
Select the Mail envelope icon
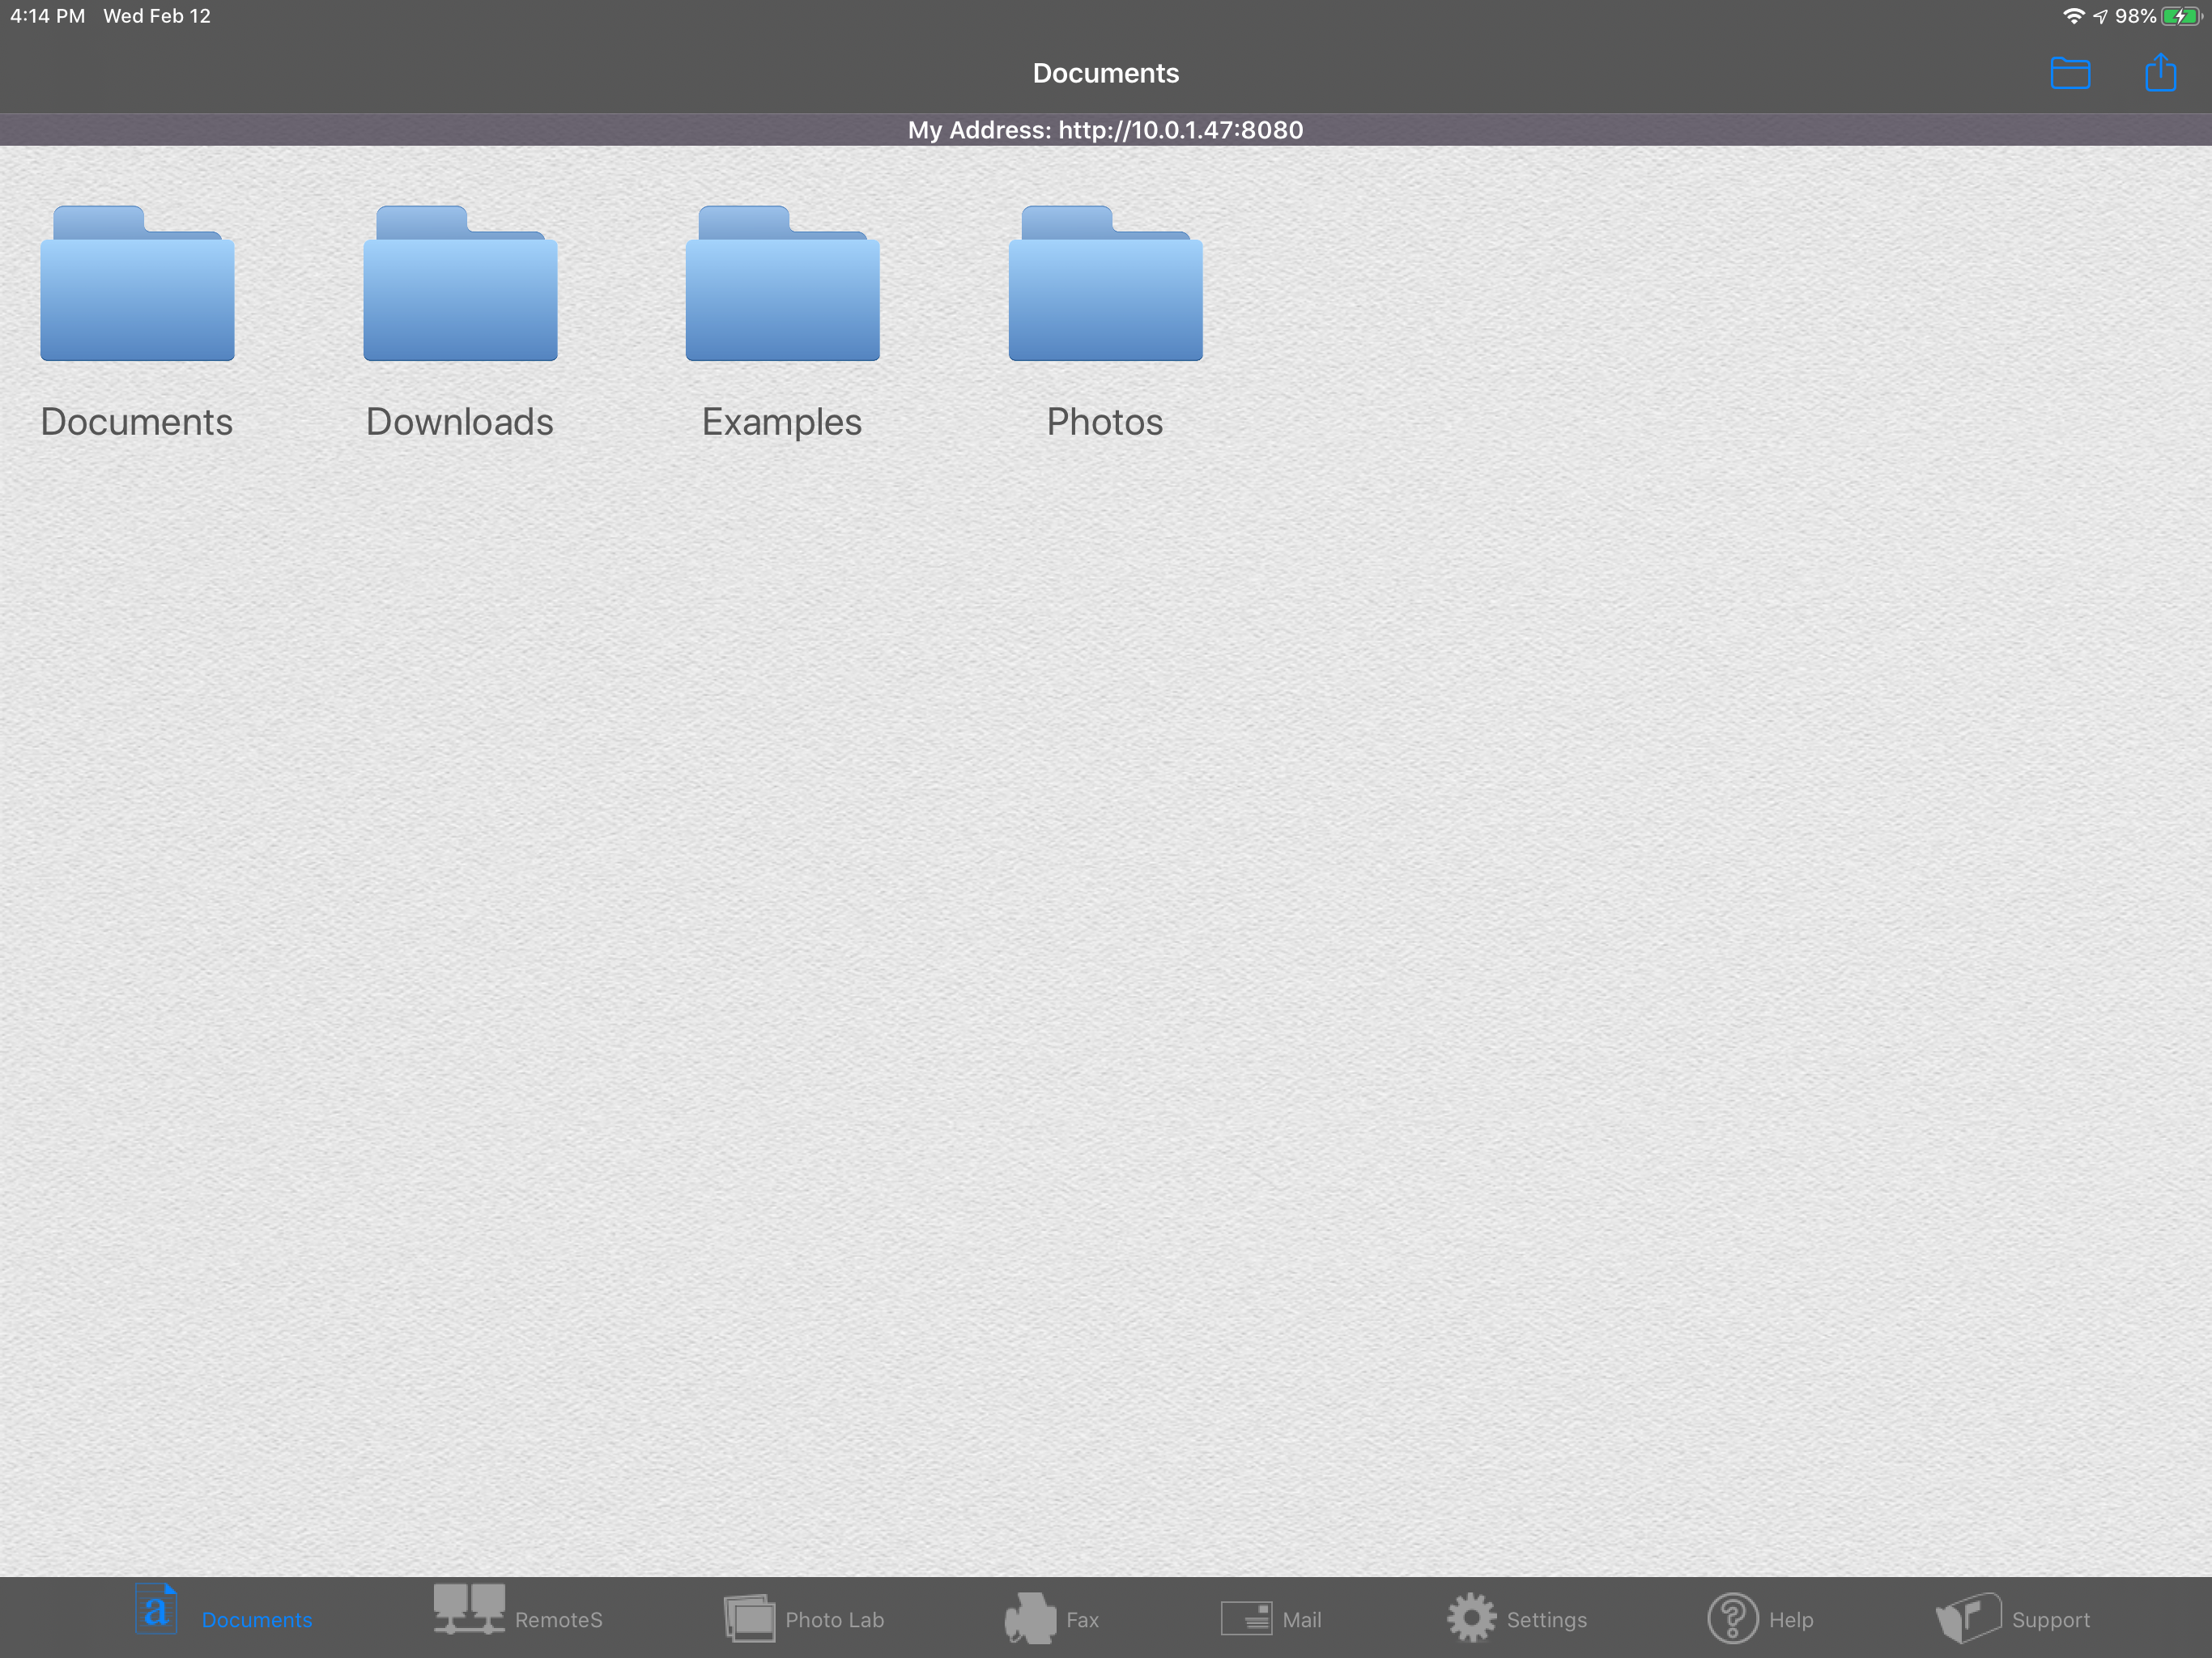[1246, 1618]
